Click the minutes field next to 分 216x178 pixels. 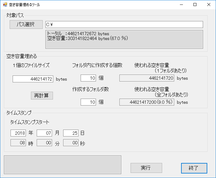(45, 143)
